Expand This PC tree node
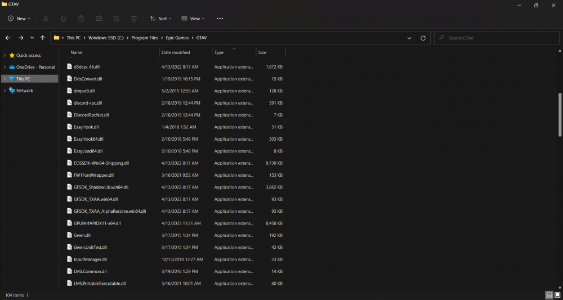The image size is (563, 300). (5, 79)
